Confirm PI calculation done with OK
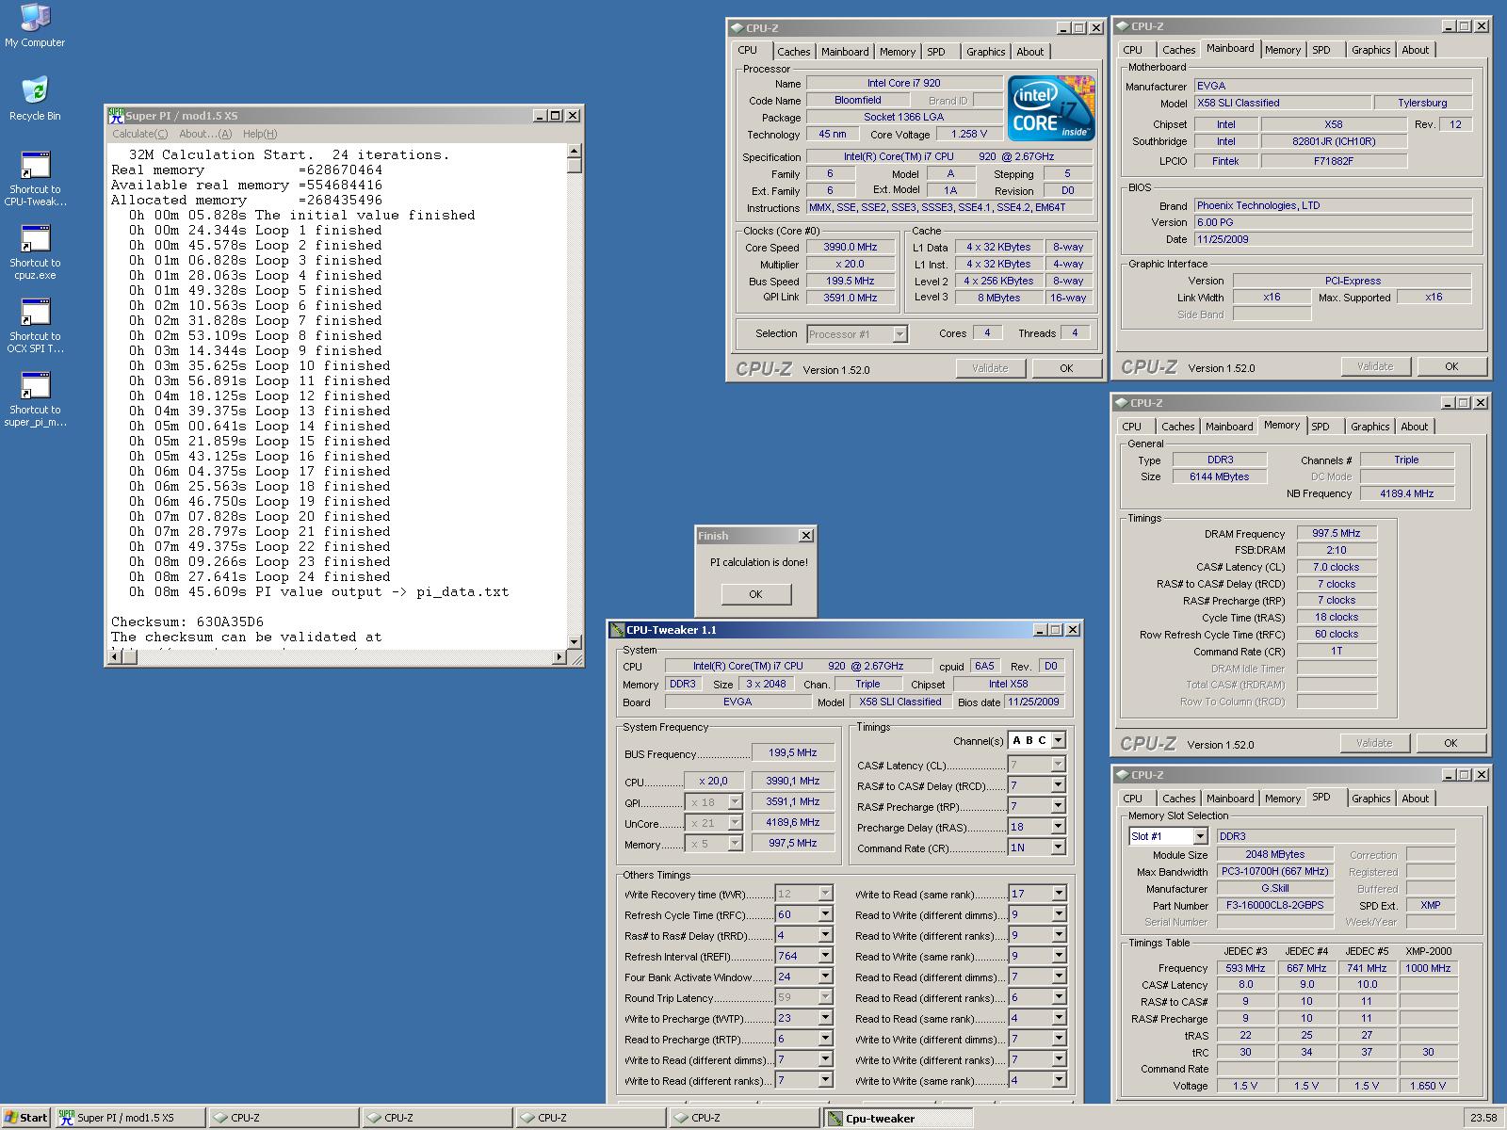Viewport: 1507px width, 1130px height. coord(755,594)
